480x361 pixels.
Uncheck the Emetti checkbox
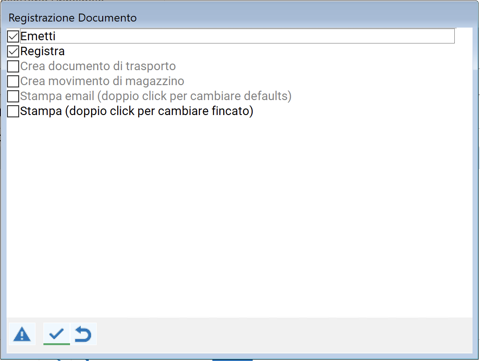13,36
